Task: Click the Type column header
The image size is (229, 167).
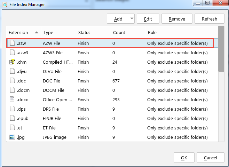Action: 48,33
